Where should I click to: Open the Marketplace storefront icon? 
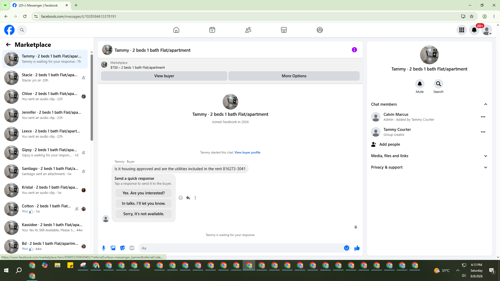tap(284, 30)
